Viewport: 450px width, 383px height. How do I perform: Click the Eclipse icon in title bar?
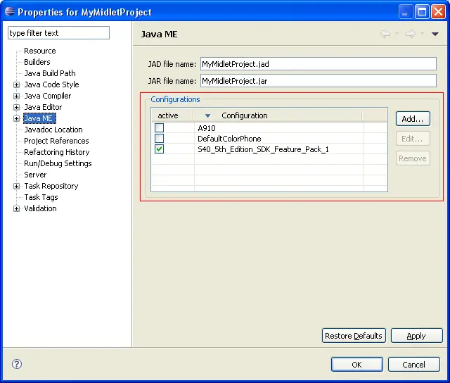click(10, 11)
